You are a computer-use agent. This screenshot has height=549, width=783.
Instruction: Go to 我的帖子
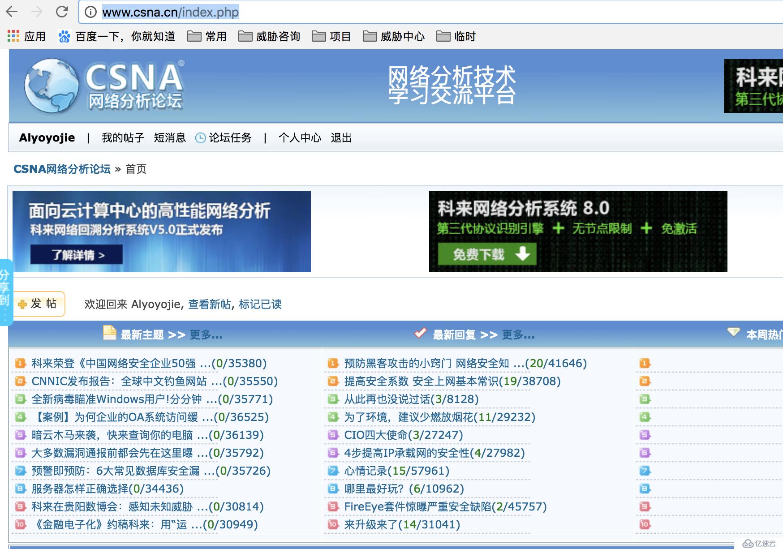[123, 138]
